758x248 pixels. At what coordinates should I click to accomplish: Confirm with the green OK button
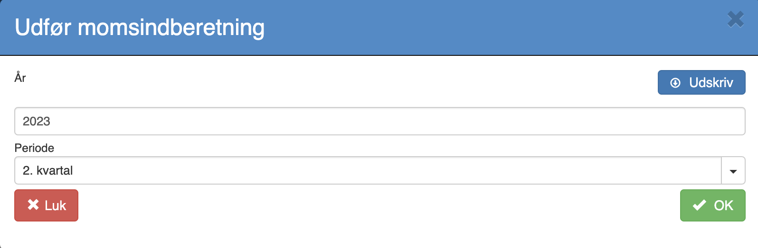[712, 205]
